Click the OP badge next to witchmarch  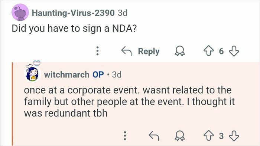[x=98, y=74]
